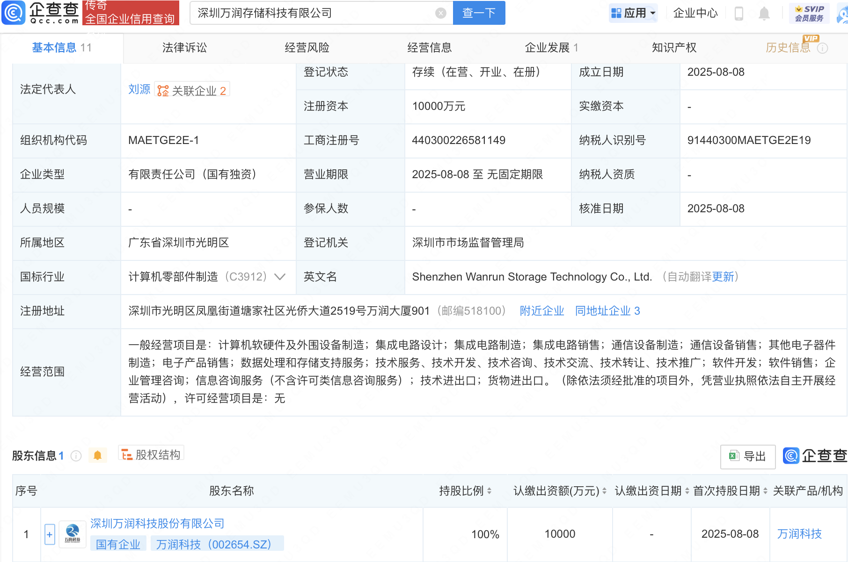
Task: Sort by 首次持股日期 column arrows
Action: [765, 491]
